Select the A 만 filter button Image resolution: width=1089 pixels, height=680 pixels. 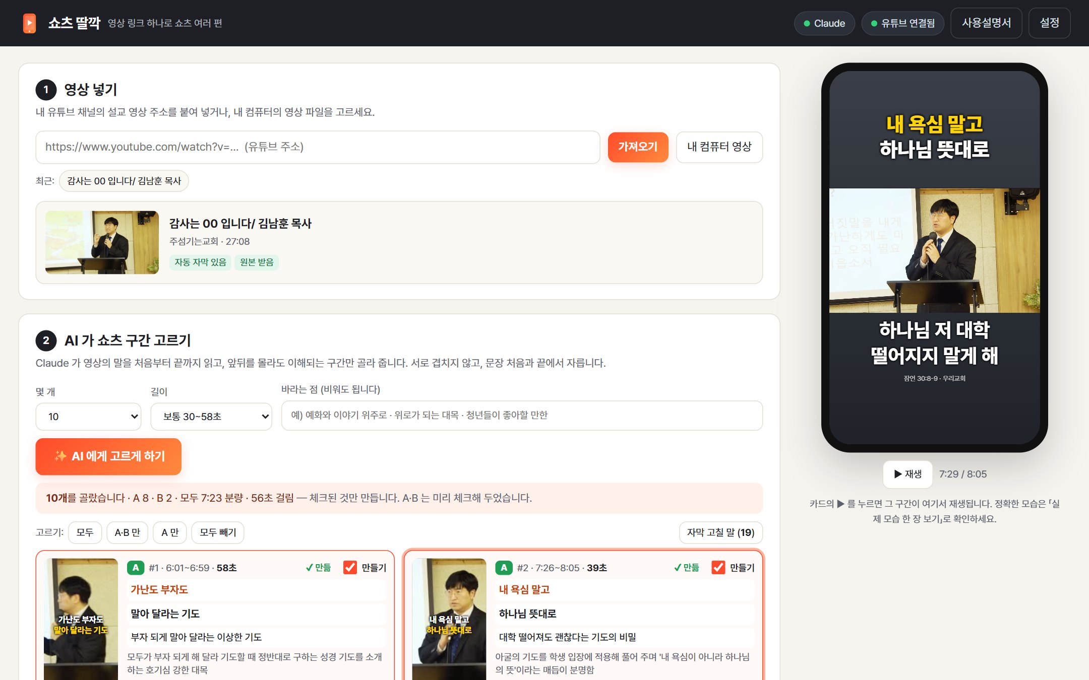click(170, 532)
